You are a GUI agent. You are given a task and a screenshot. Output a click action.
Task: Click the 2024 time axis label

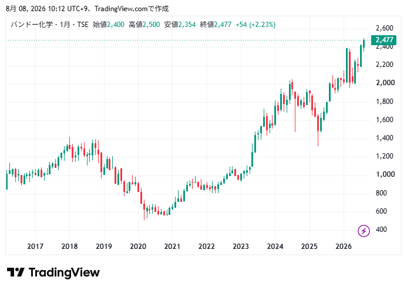pos(275,247)
